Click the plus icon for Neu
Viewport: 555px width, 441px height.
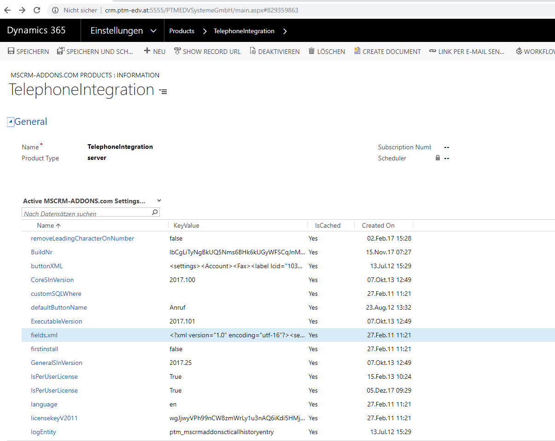pyautogui.click(x=147, y=51)
